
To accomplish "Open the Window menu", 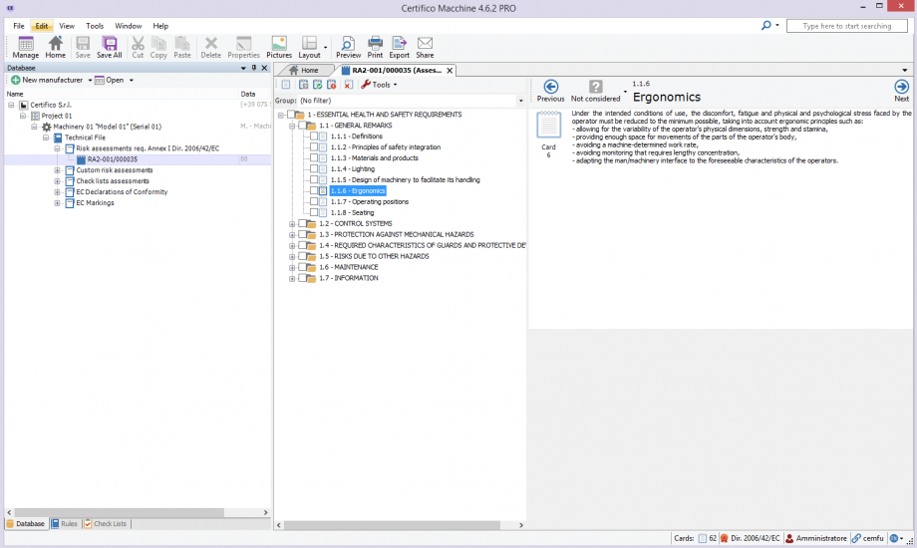I will [x=128, y=26].
